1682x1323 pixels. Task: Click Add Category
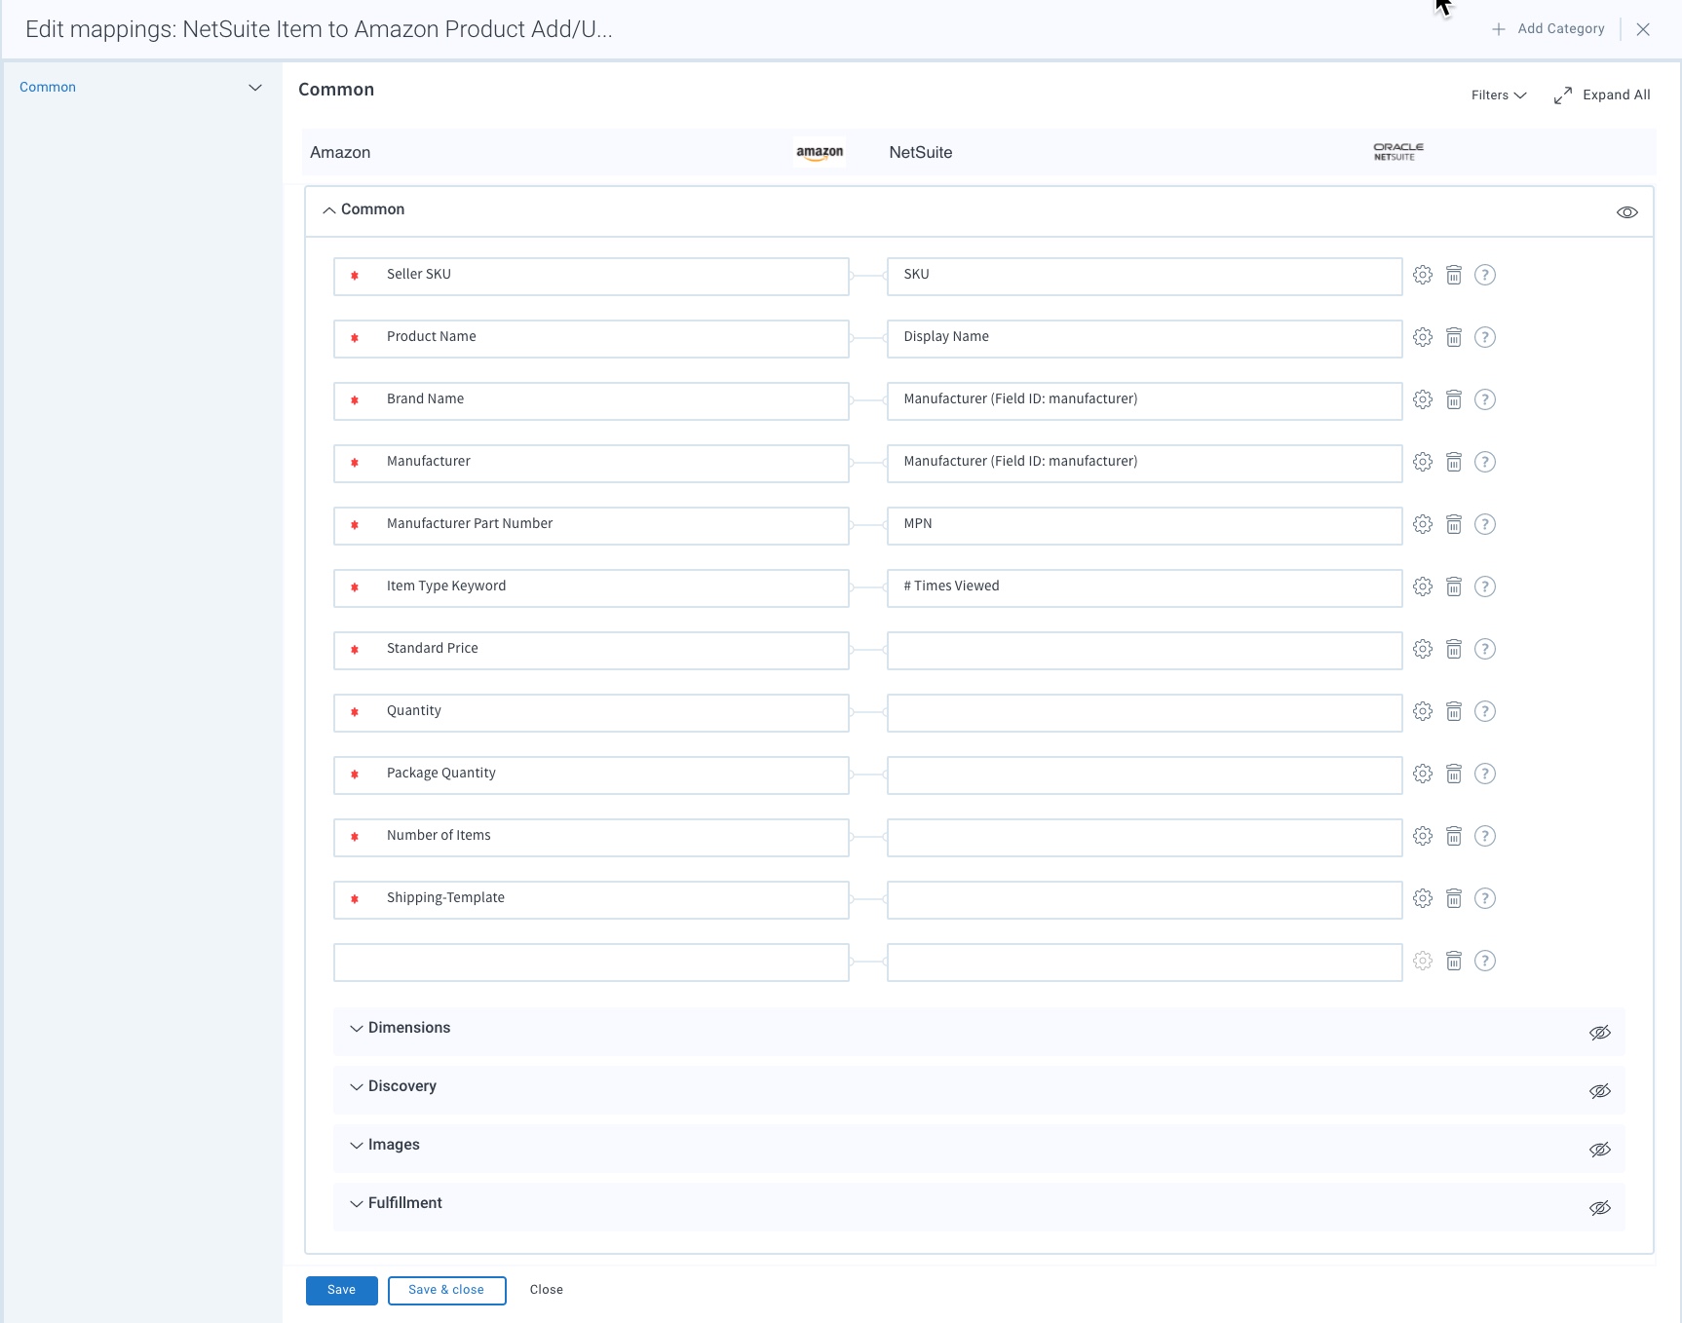[1548, 29]
